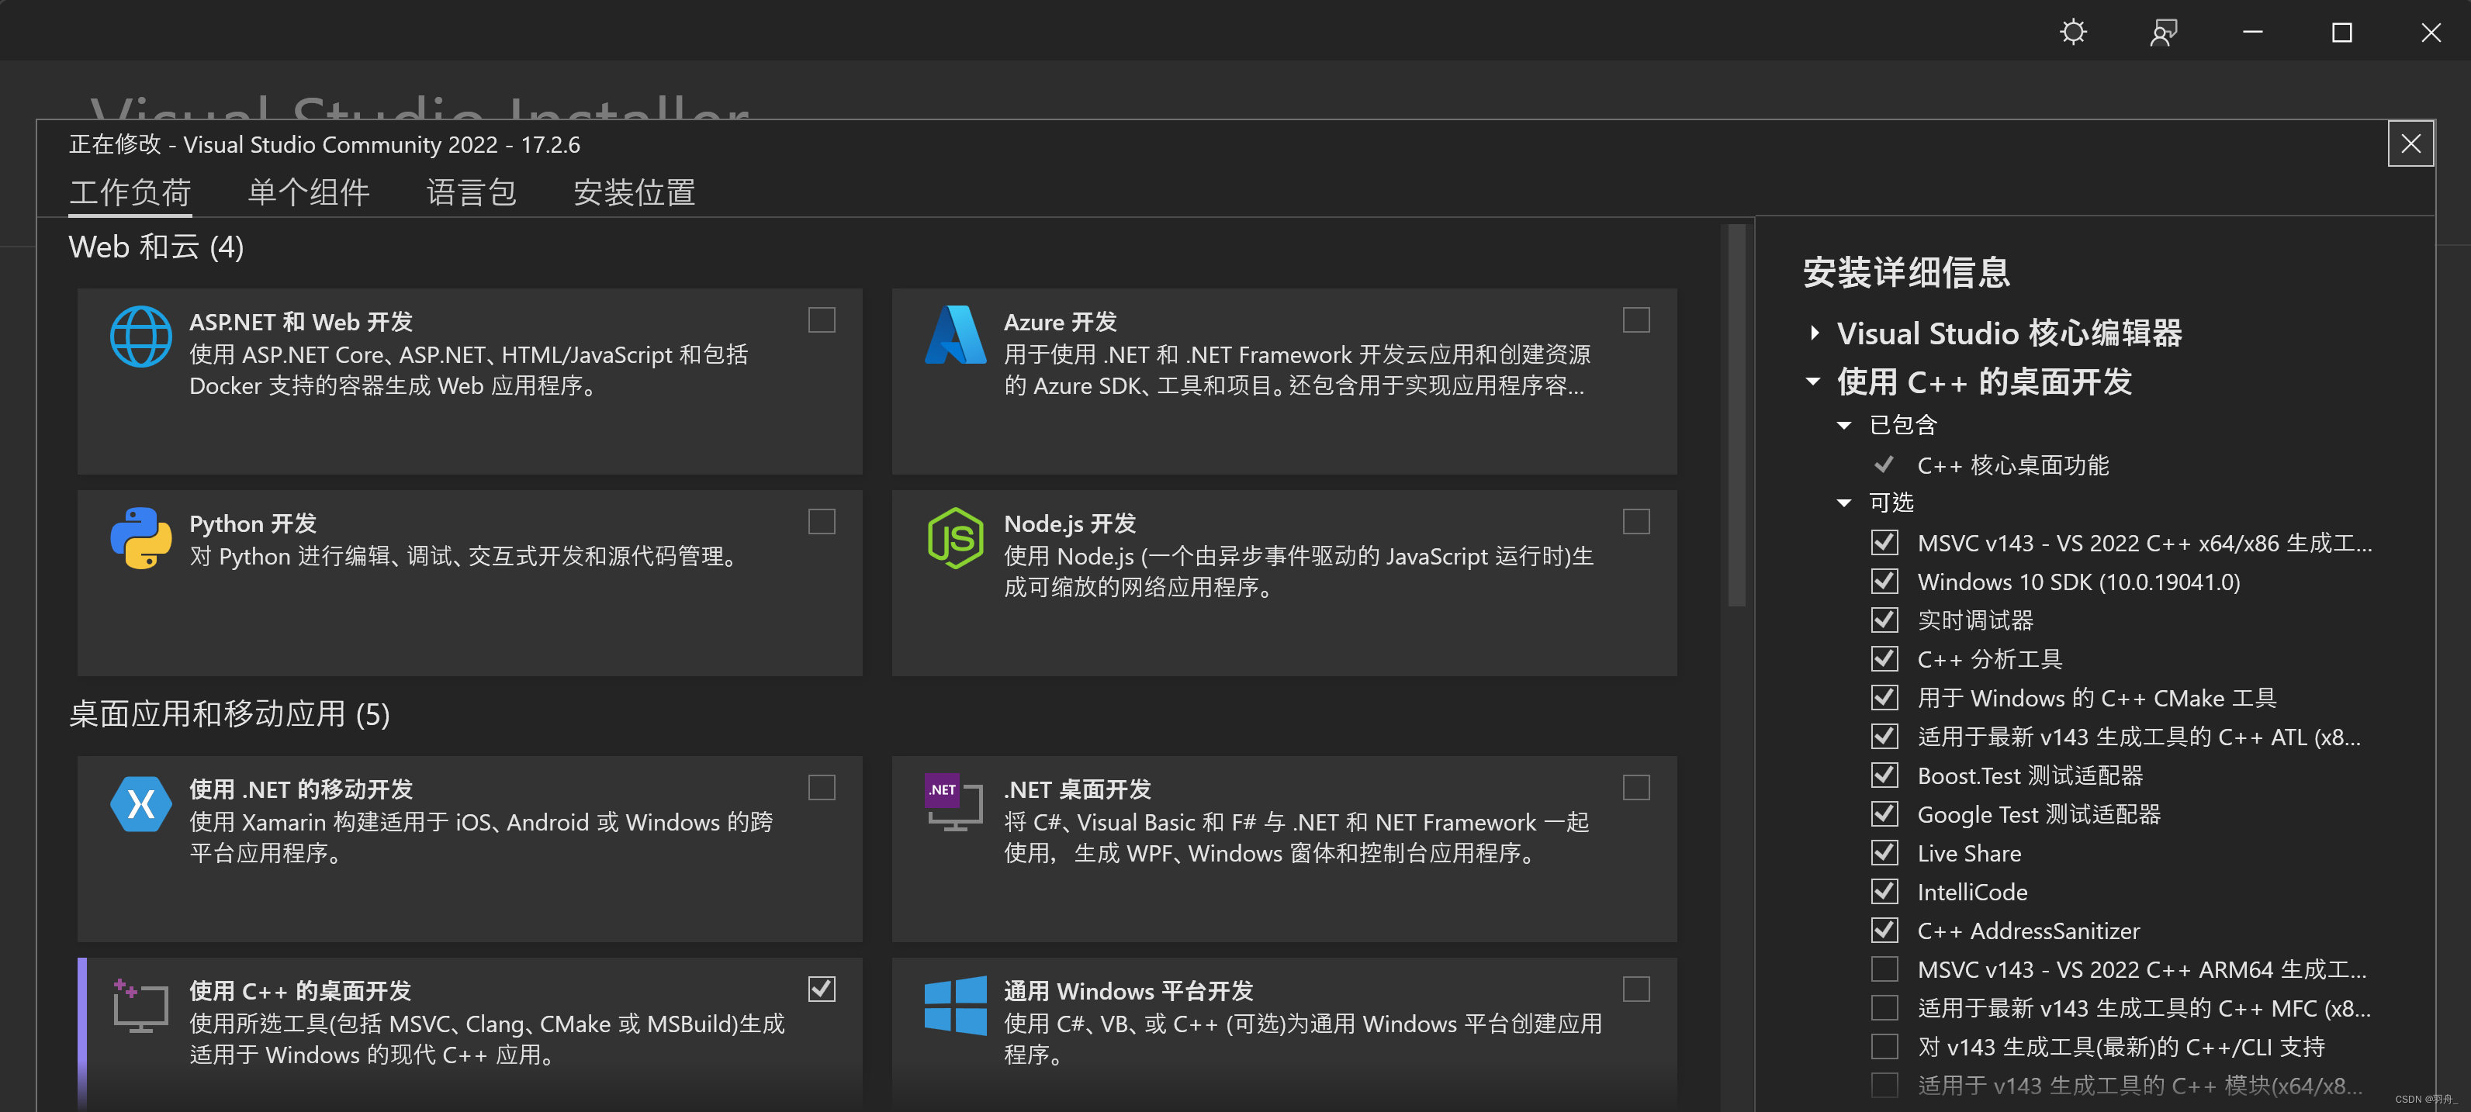Uncheck the C++ 分析工具 option
The height and width of the screenshot is (1112, 2471).
(x=1884, y=658)
